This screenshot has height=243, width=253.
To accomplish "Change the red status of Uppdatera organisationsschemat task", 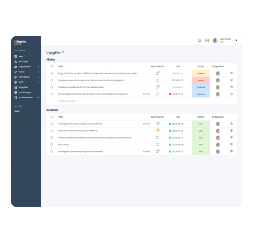I will pyautogui.click(x=201, y=80).
